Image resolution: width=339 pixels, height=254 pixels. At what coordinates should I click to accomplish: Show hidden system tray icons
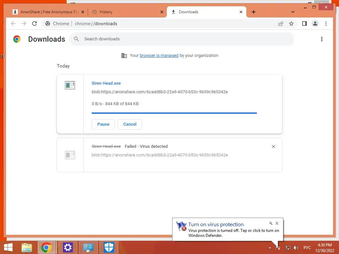click(270, 248)
